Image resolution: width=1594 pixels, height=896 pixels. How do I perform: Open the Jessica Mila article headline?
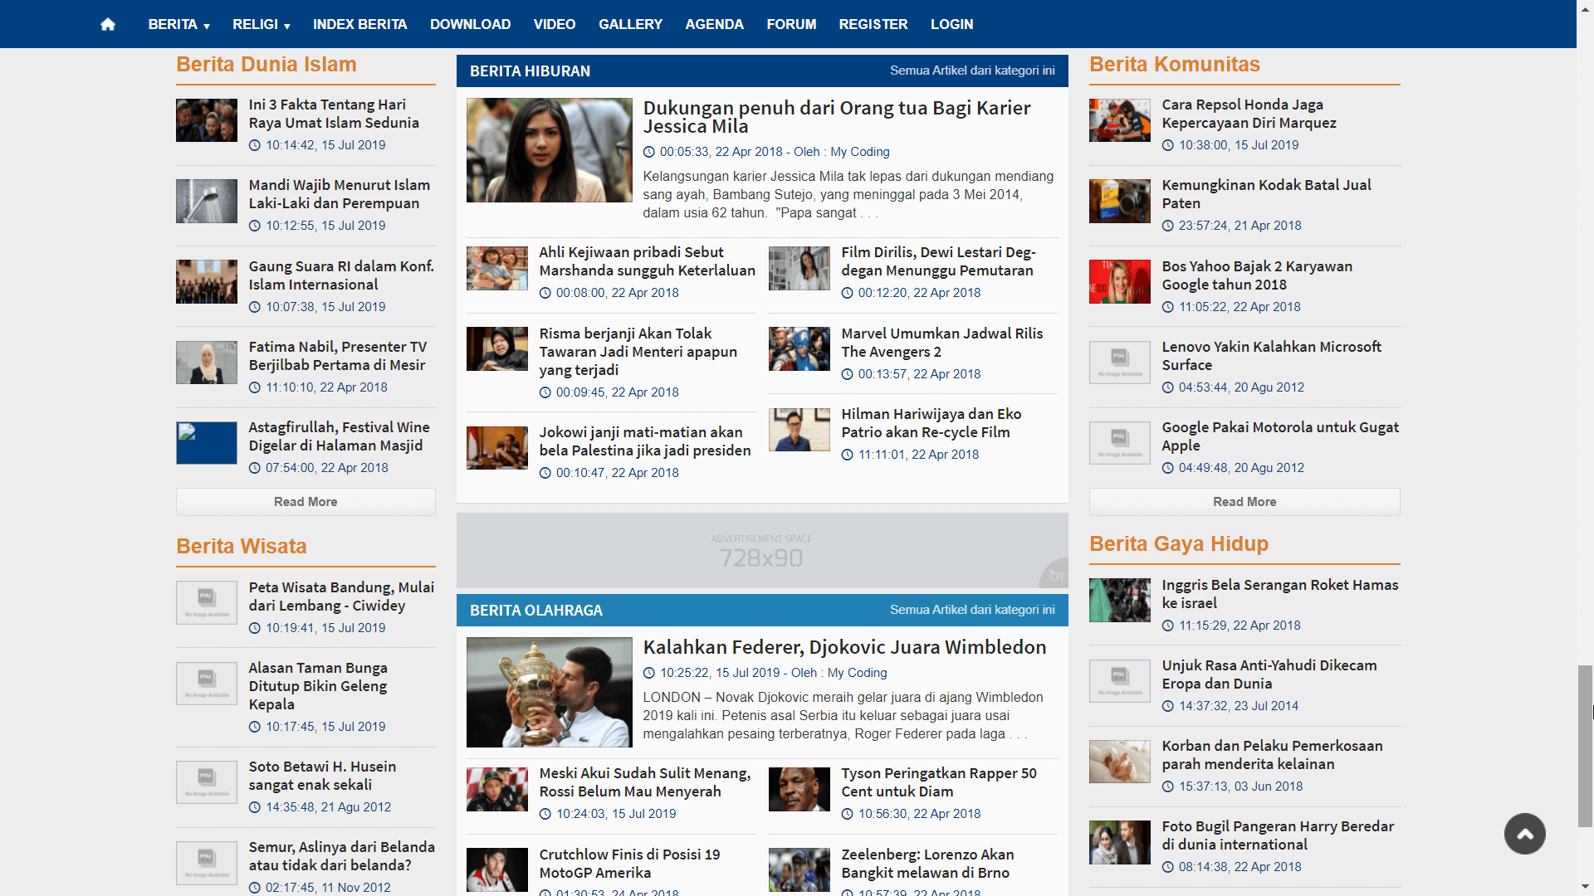pyautogui.click(x=837, y=117)
